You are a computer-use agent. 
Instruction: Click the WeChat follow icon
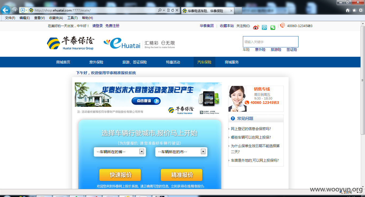[x=273, y=27]
